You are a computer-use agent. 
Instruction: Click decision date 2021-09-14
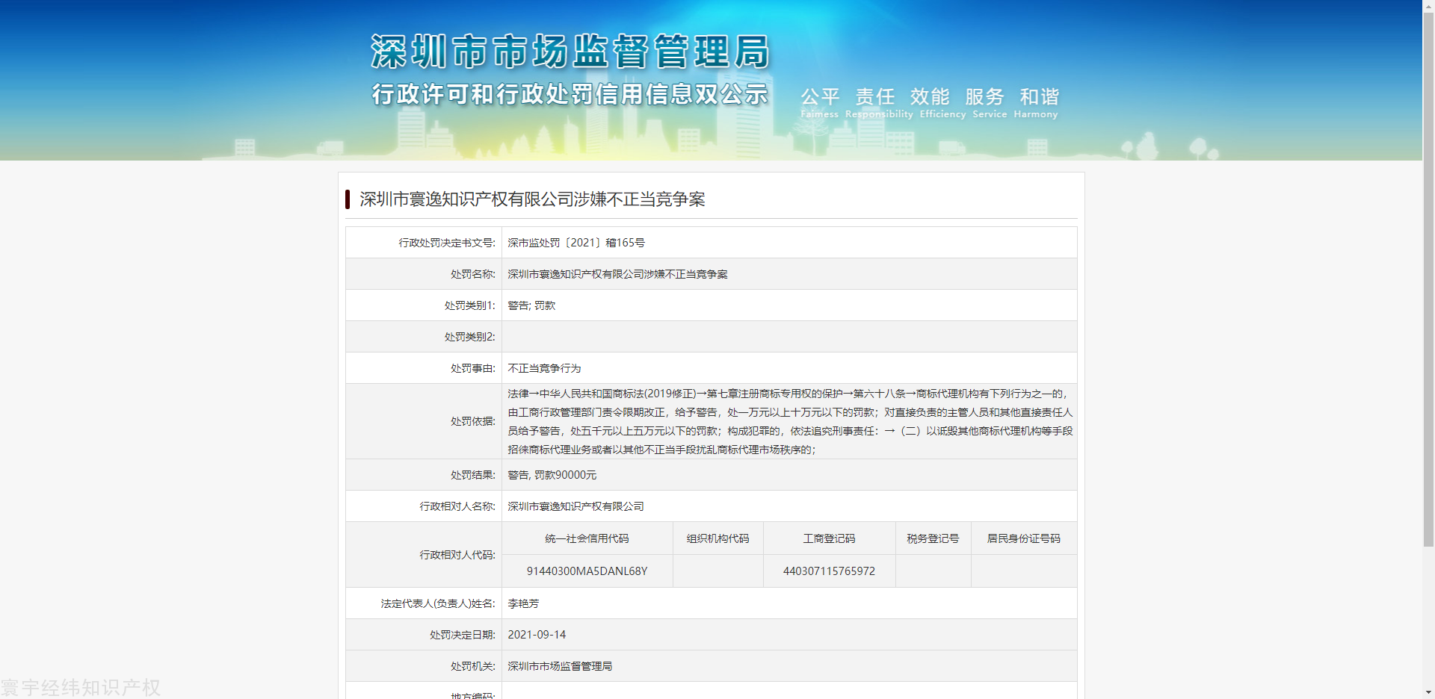click(537, 635)
